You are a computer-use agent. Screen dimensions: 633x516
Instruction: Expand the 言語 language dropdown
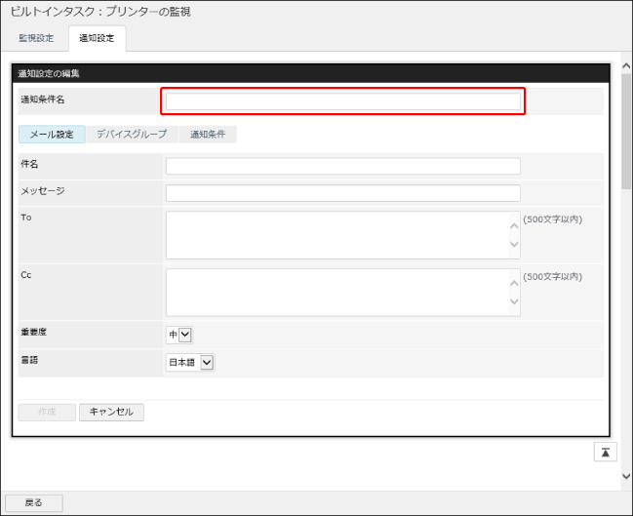[x=190, y=363]
